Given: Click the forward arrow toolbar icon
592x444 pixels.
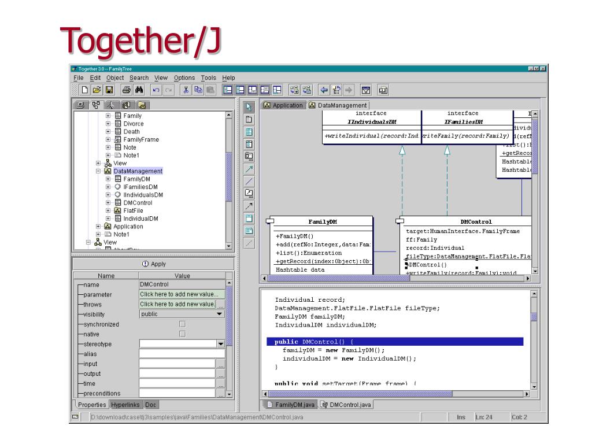Looking at the screenshot, I should 349,90.
